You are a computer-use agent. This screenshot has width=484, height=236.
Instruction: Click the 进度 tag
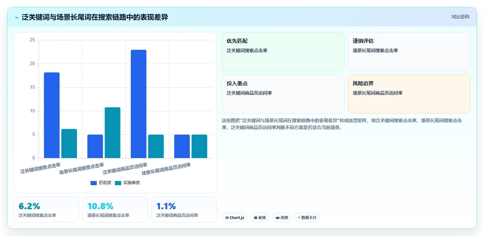[282, 218]
